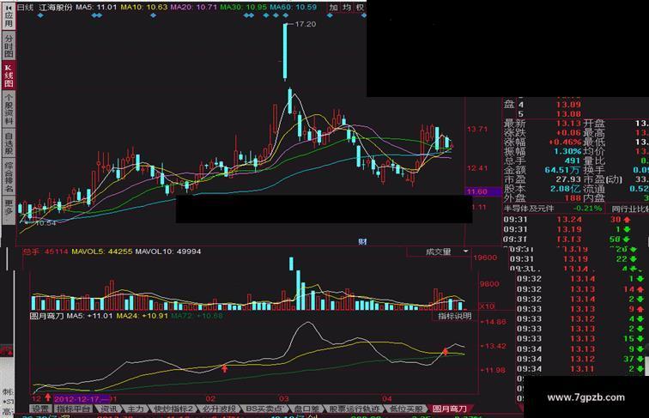This screenshot has width=649, height=418.
Task: Click the tallest volume bar
Action: [x=299, y=290]
